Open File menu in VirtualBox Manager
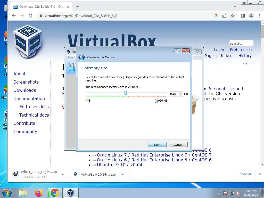 pyautogui.click(x=70, y=57)
